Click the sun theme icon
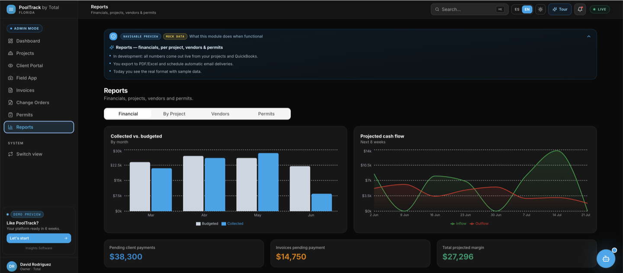This screenshot has height=273, width=623. 540,9
